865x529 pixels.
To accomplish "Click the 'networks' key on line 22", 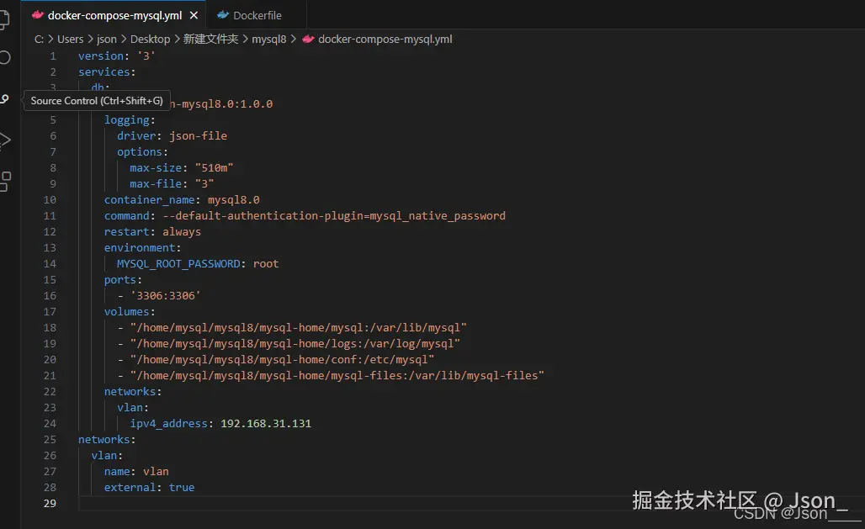I will 130,392.
